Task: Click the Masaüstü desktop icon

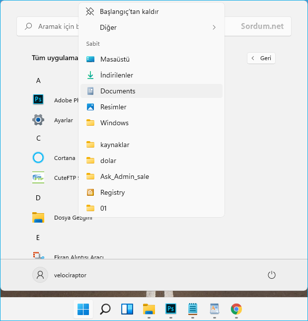Action: [x=90, y=59]
